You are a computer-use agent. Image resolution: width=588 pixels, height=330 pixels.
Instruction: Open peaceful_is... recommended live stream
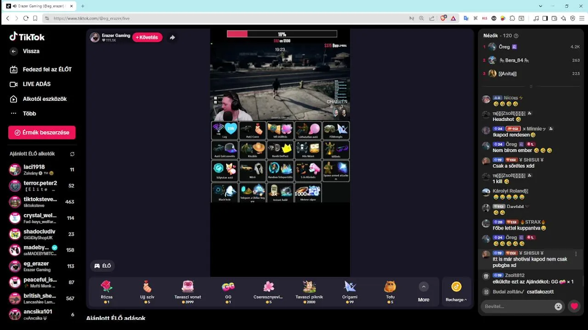(x=42, y=282)
